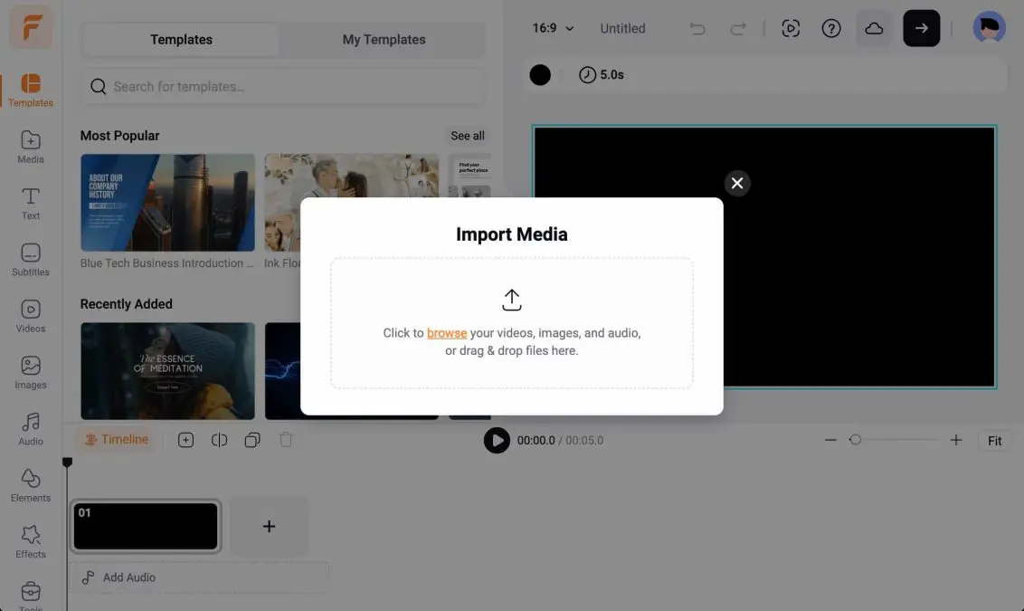Click Add Audio track
The height and width of the screenshot is (611, 1024).
point(198,577)
